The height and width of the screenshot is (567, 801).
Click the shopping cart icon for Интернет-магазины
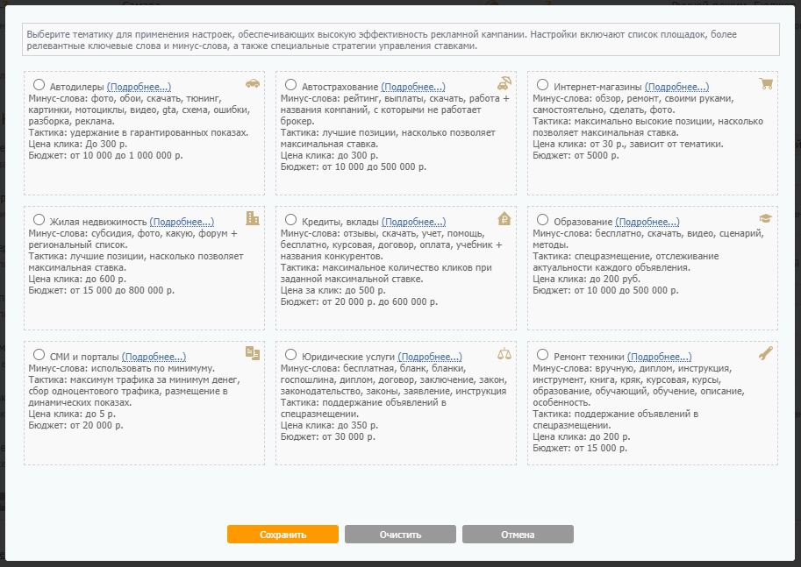pos(766,84)
